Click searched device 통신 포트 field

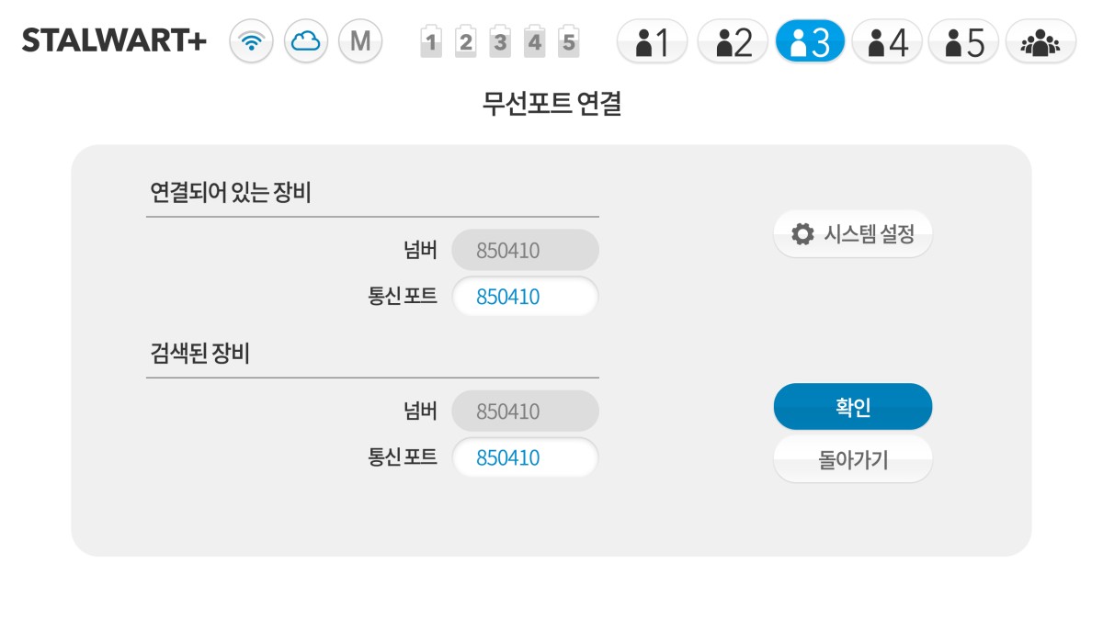(525, 457)
